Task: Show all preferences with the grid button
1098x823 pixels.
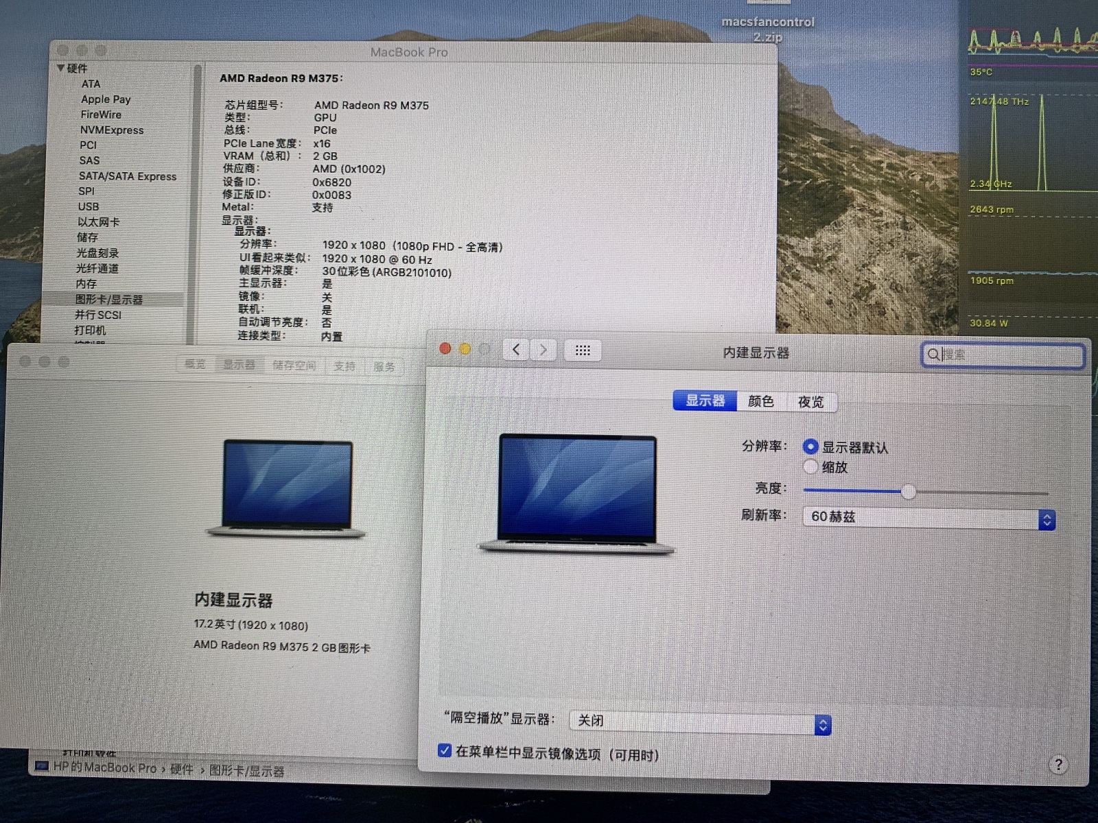Action: tap(583, 350)
